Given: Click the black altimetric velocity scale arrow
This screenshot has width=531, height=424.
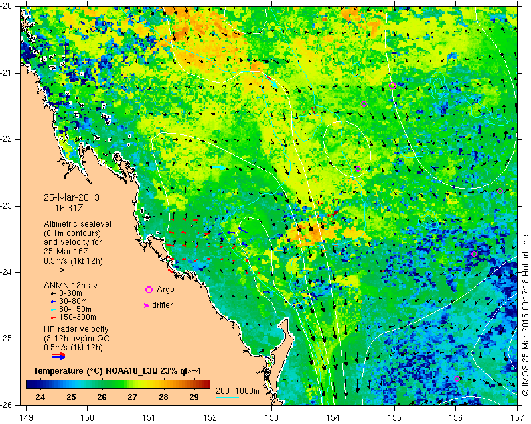Looking at the screenshot, I should click(58, 270).
